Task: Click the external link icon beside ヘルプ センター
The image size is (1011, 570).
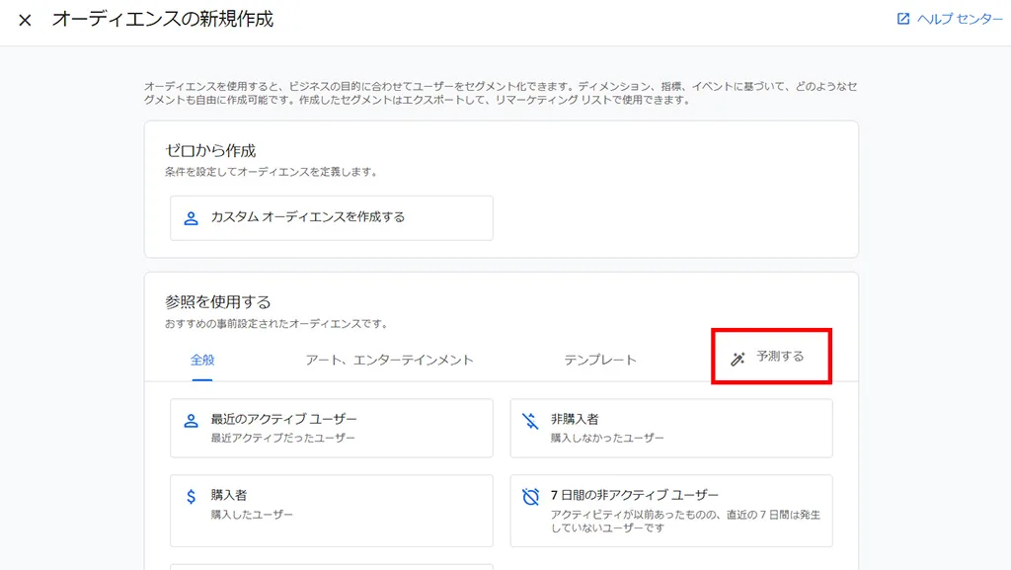Action: [902, 19]
